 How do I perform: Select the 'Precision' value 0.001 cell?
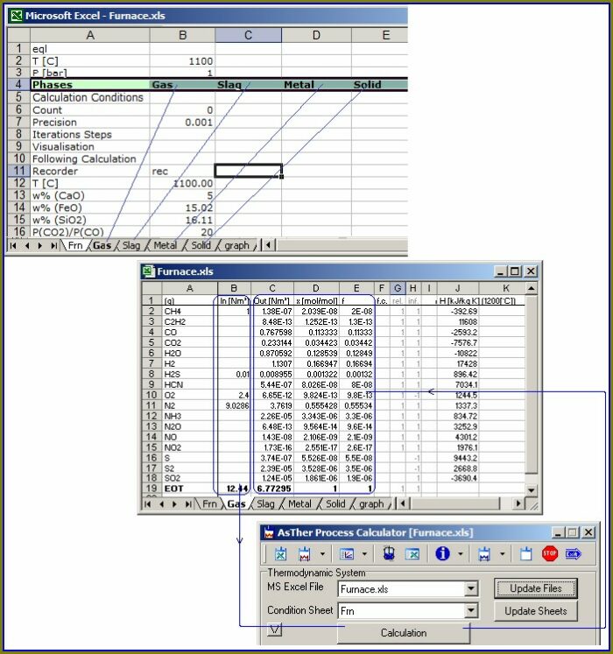(x=182, y=123)
